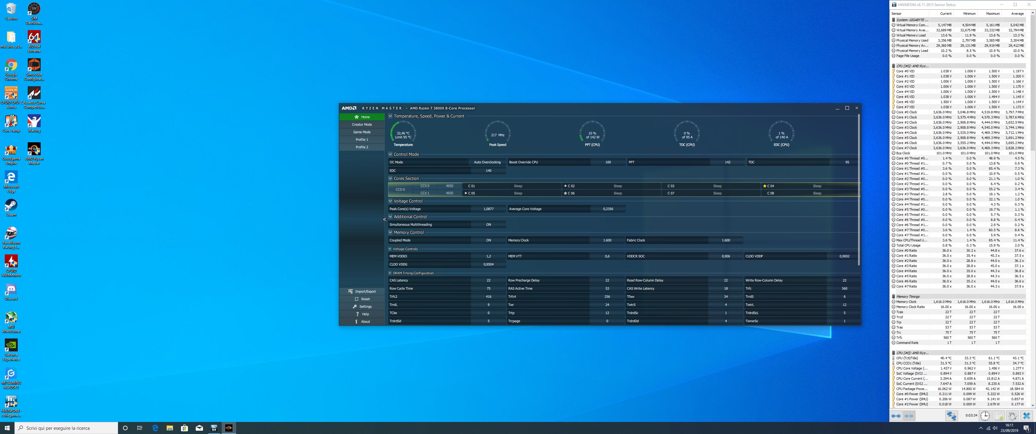Image resolution: width=1036 pixels, height=434 pixels.
Task: Collapse the DRAM Timing Configuration section
Action: coord(390,273)
